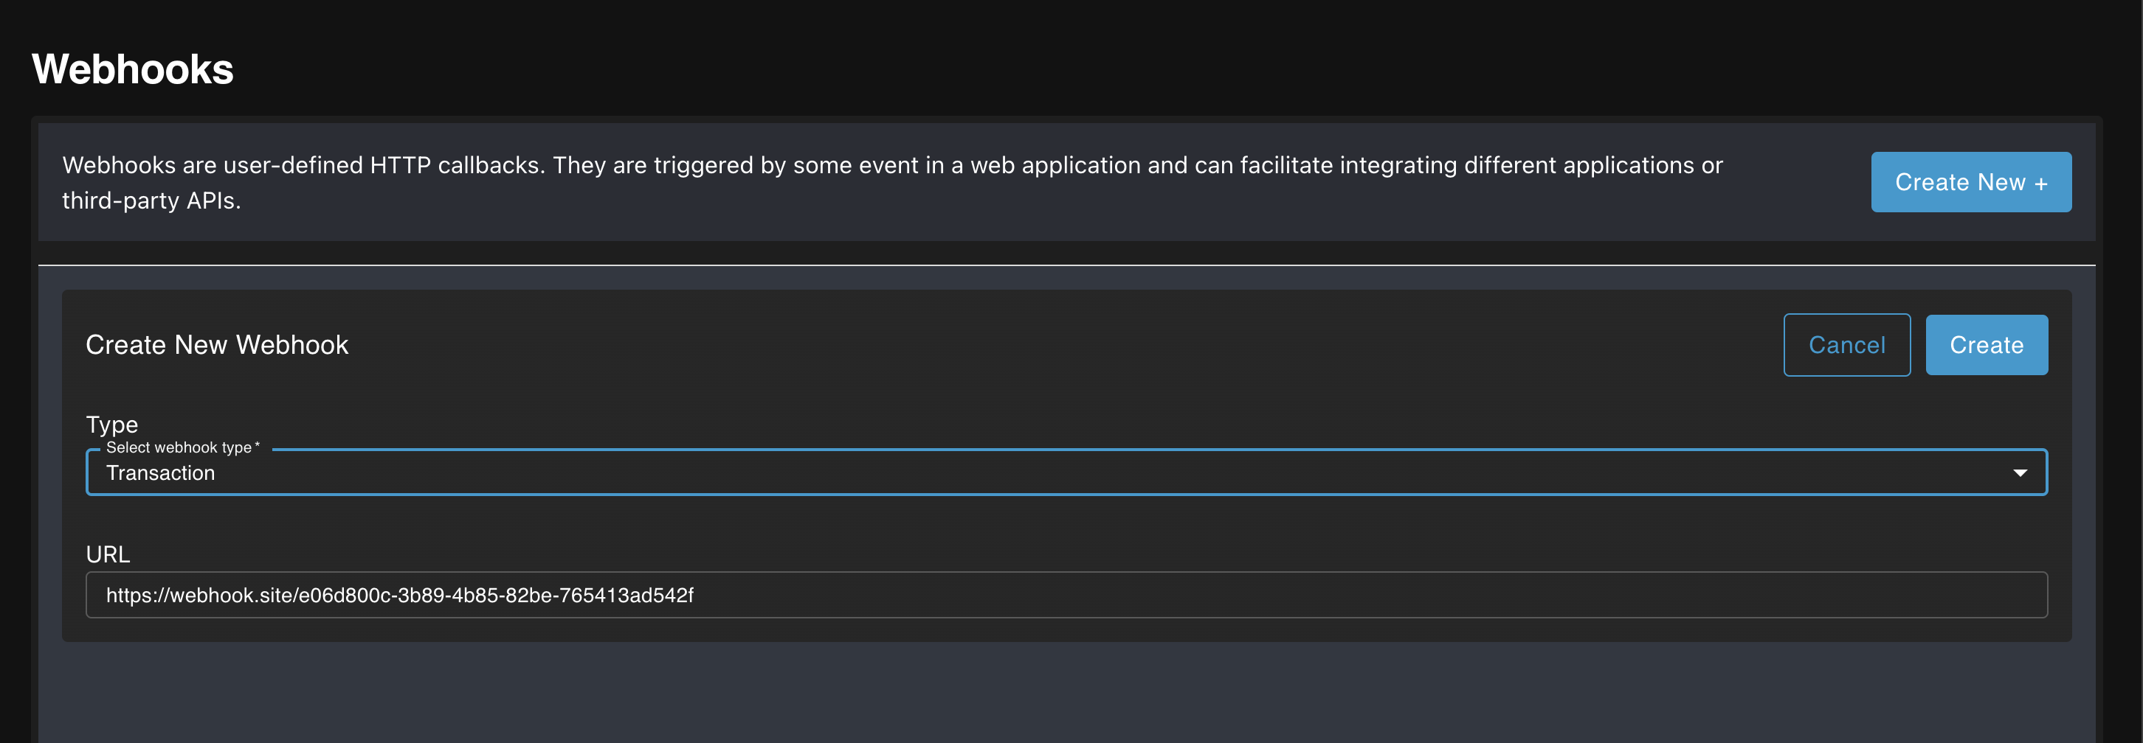Click the webhooks description text banner
The height and width of the screenshot is (743, 2143).
[x=891, y=182]
